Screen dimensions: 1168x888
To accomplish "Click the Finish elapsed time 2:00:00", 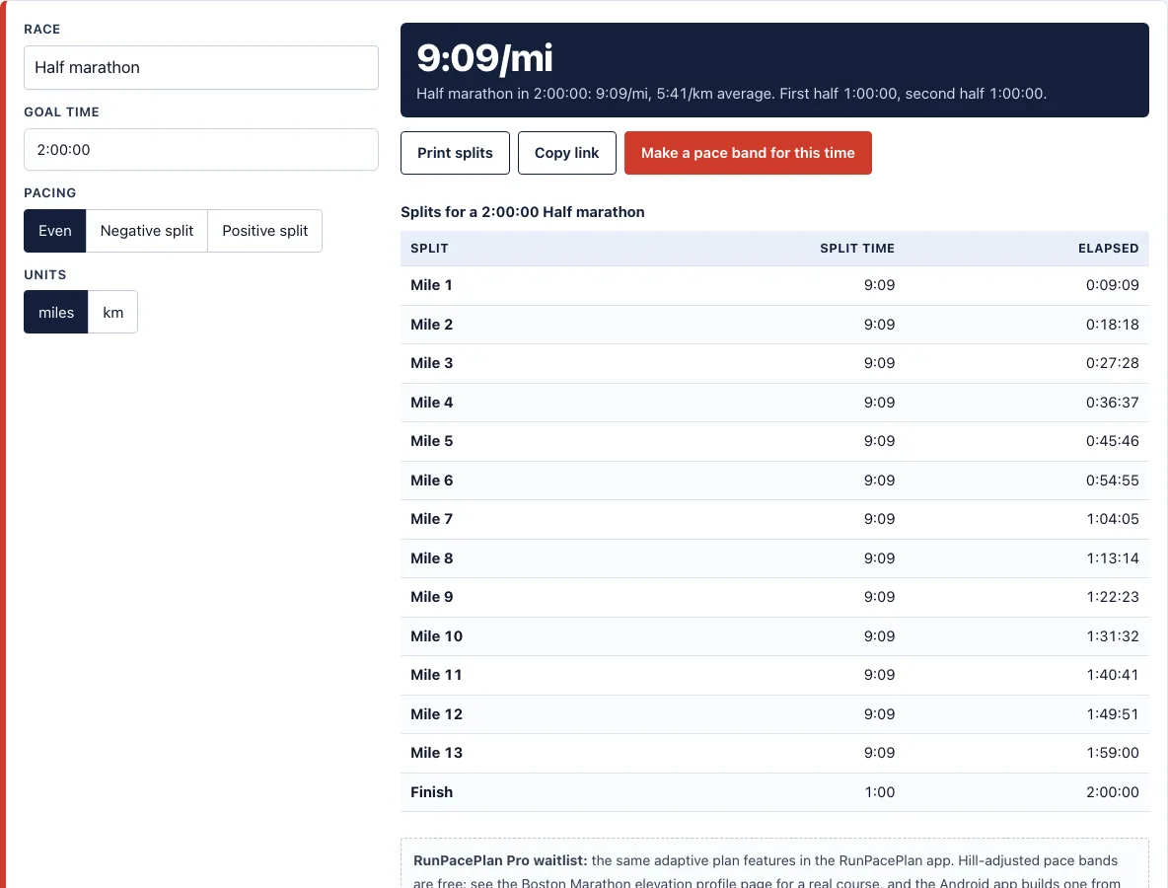I will pyautogui.click(x=1112, y=792).
